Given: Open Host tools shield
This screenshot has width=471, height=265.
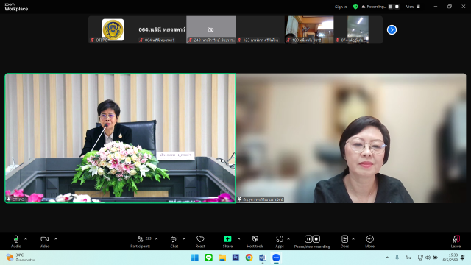Looking at the screenshot, I should point(255,241).
